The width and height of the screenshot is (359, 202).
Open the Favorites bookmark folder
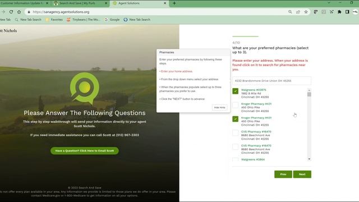(x=54, y=20)
